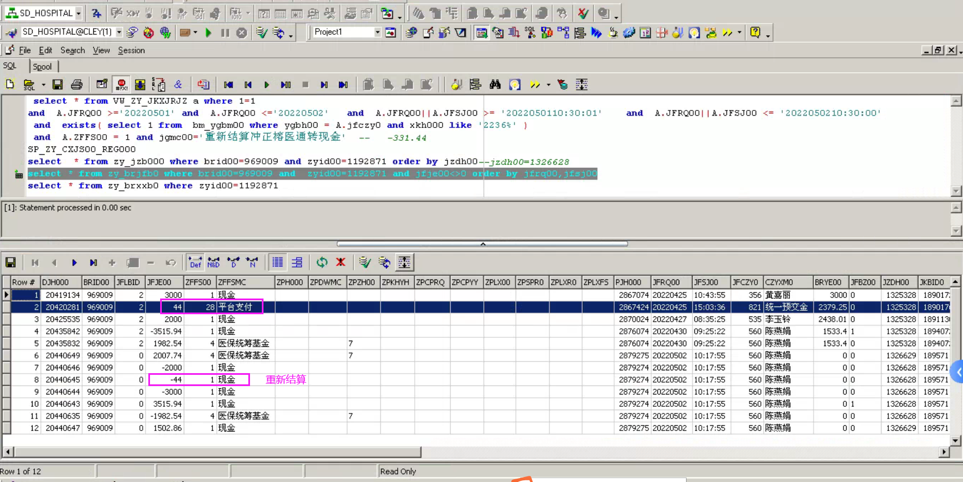Expand the SD_HOSPITAL schema dropdown
The height and width of the screenshot is (482, 963).
79,13
